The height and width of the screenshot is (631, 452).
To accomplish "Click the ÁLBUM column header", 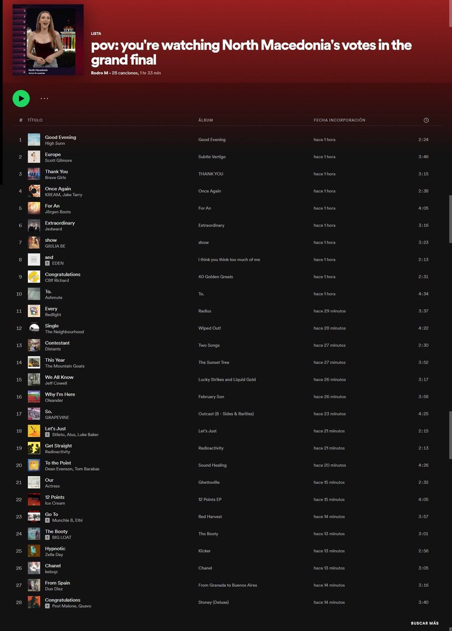I will (206, 120).
